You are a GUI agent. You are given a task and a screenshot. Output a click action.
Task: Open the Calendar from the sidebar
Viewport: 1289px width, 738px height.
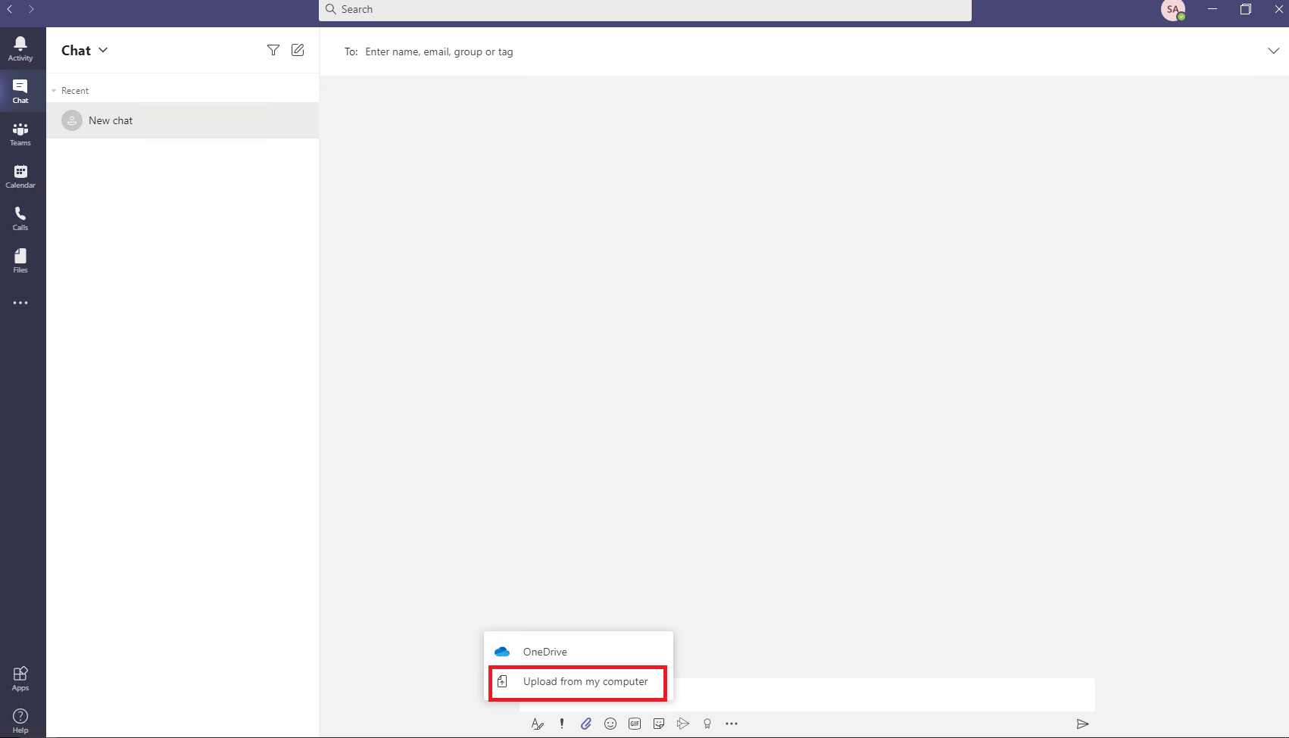click(x=20, y=176)
